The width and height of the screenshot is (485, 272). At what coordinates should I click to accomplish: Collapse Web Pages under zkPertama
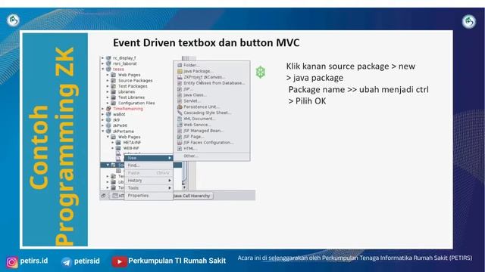(x=108, y=137)
